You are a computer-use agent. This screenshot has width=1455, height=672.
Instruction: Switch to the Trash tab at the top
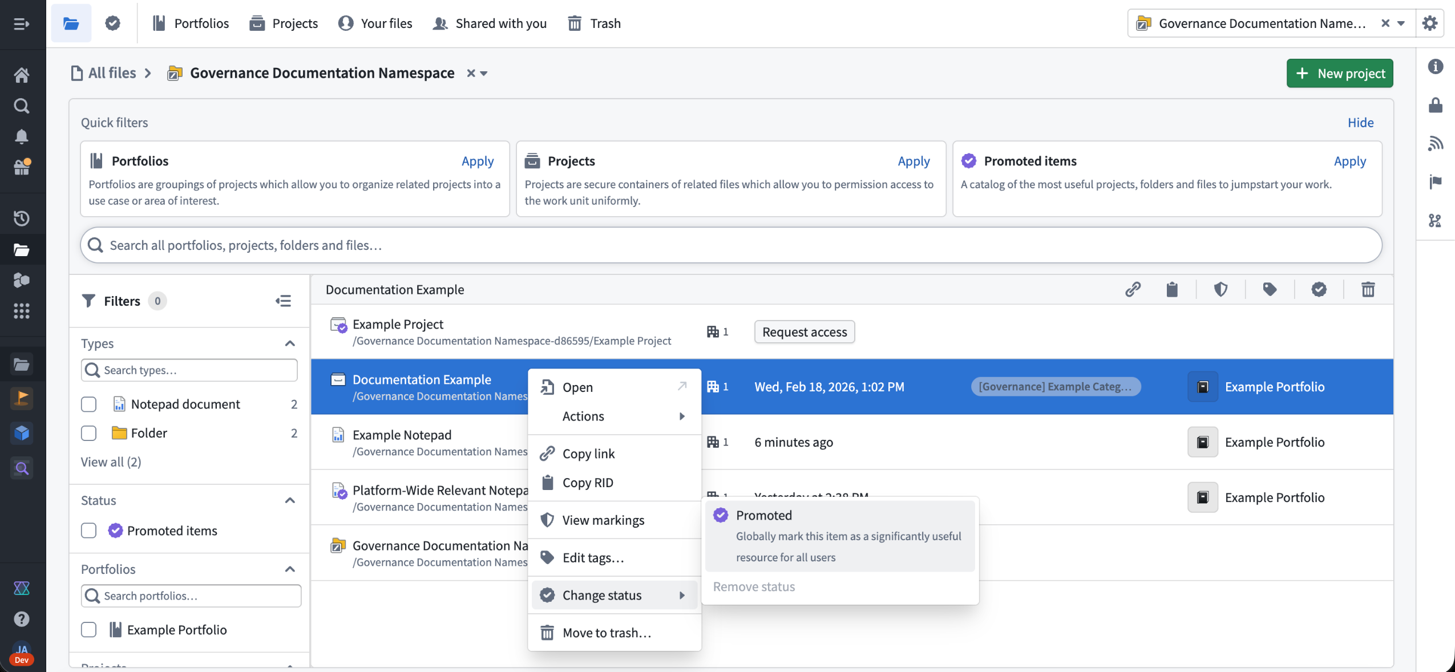click(x=593, y=23)
